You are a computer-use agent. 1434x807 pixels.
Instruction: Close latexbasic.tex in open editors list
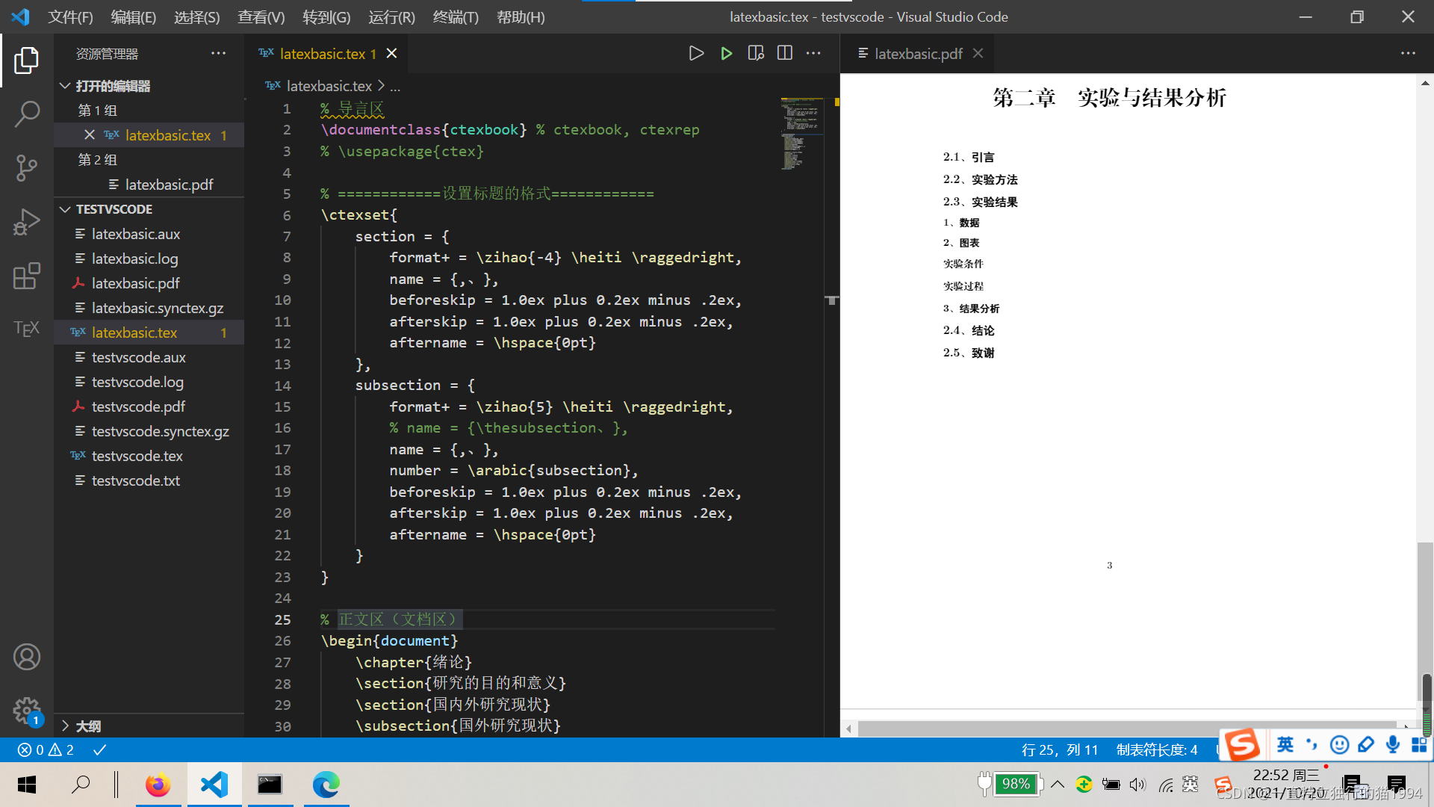(x=90, y=134)
